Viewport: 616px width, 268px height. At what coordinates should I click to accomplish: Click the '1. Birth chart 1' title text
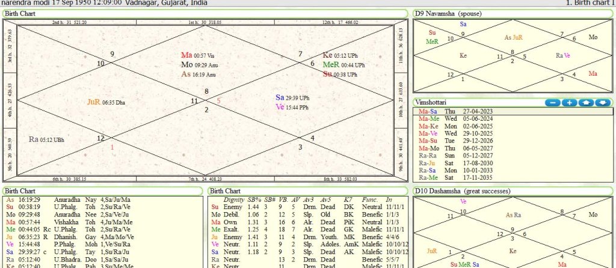tap(590, 3)
